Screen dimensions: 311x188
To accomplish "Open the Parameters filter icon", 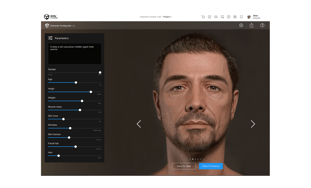I will [50, 38].
